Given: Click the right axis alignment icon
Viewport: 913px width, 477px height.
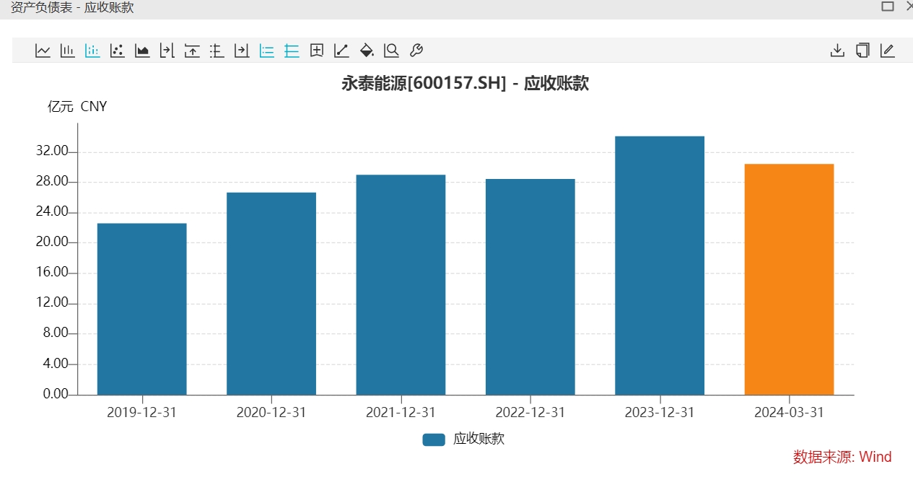Looking at the screenshot, I should pyautogui.click(x=167, y=51).
